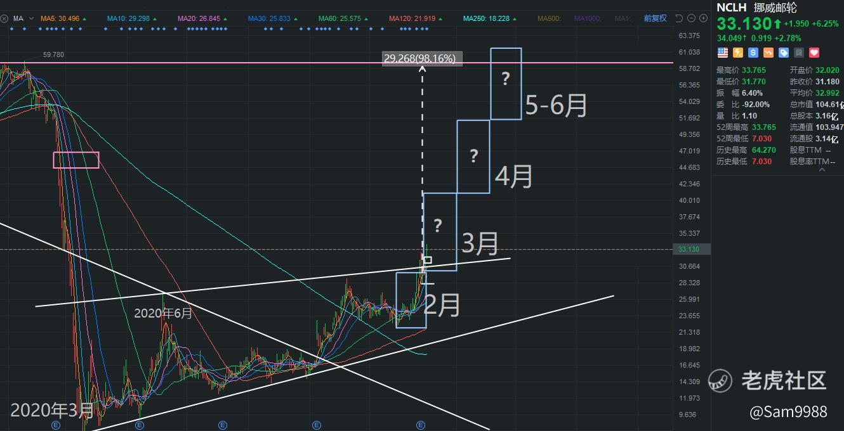Reset chart view with the undo arrow
This screenshot has width=844, height=431.
coord(679,18)
